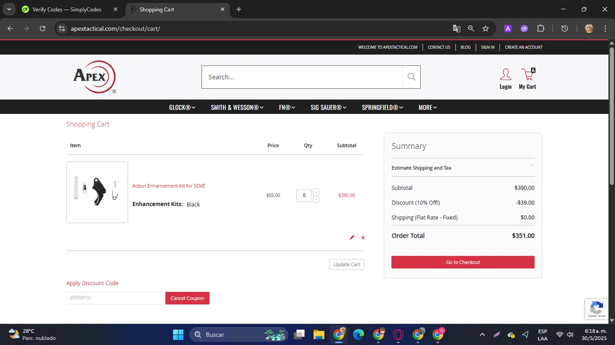Expand the SIG SAUER menu
Image resolution: width=615 pixels, height=345 pixels.
click(328, 107)
